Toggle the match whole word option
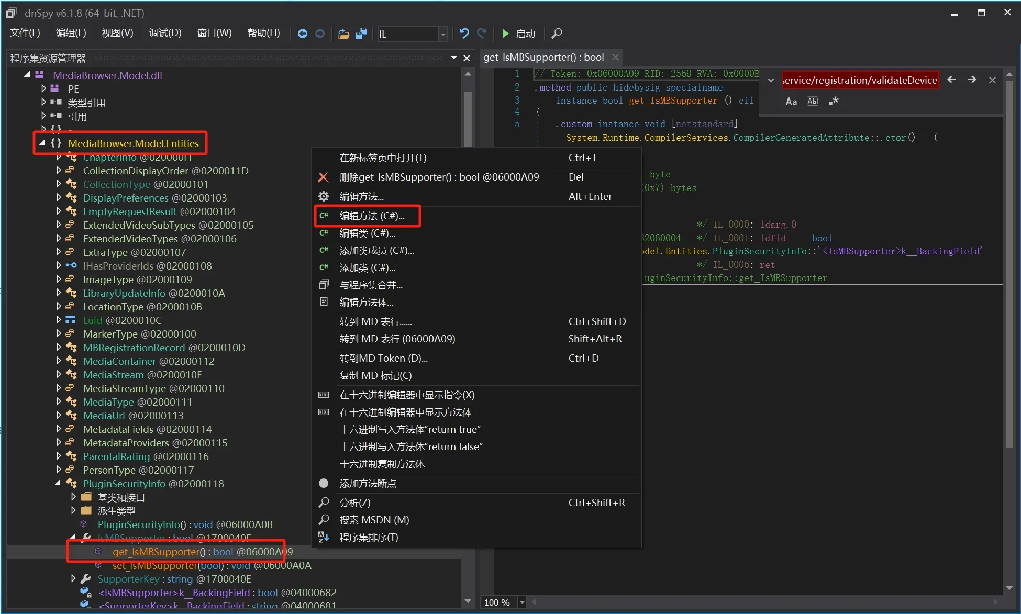Viewport: 1021px width, 614px height. point(813,102)
